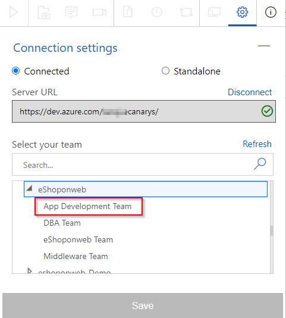Save the connection settings
The image size is (286, 318).
(143, 305)
